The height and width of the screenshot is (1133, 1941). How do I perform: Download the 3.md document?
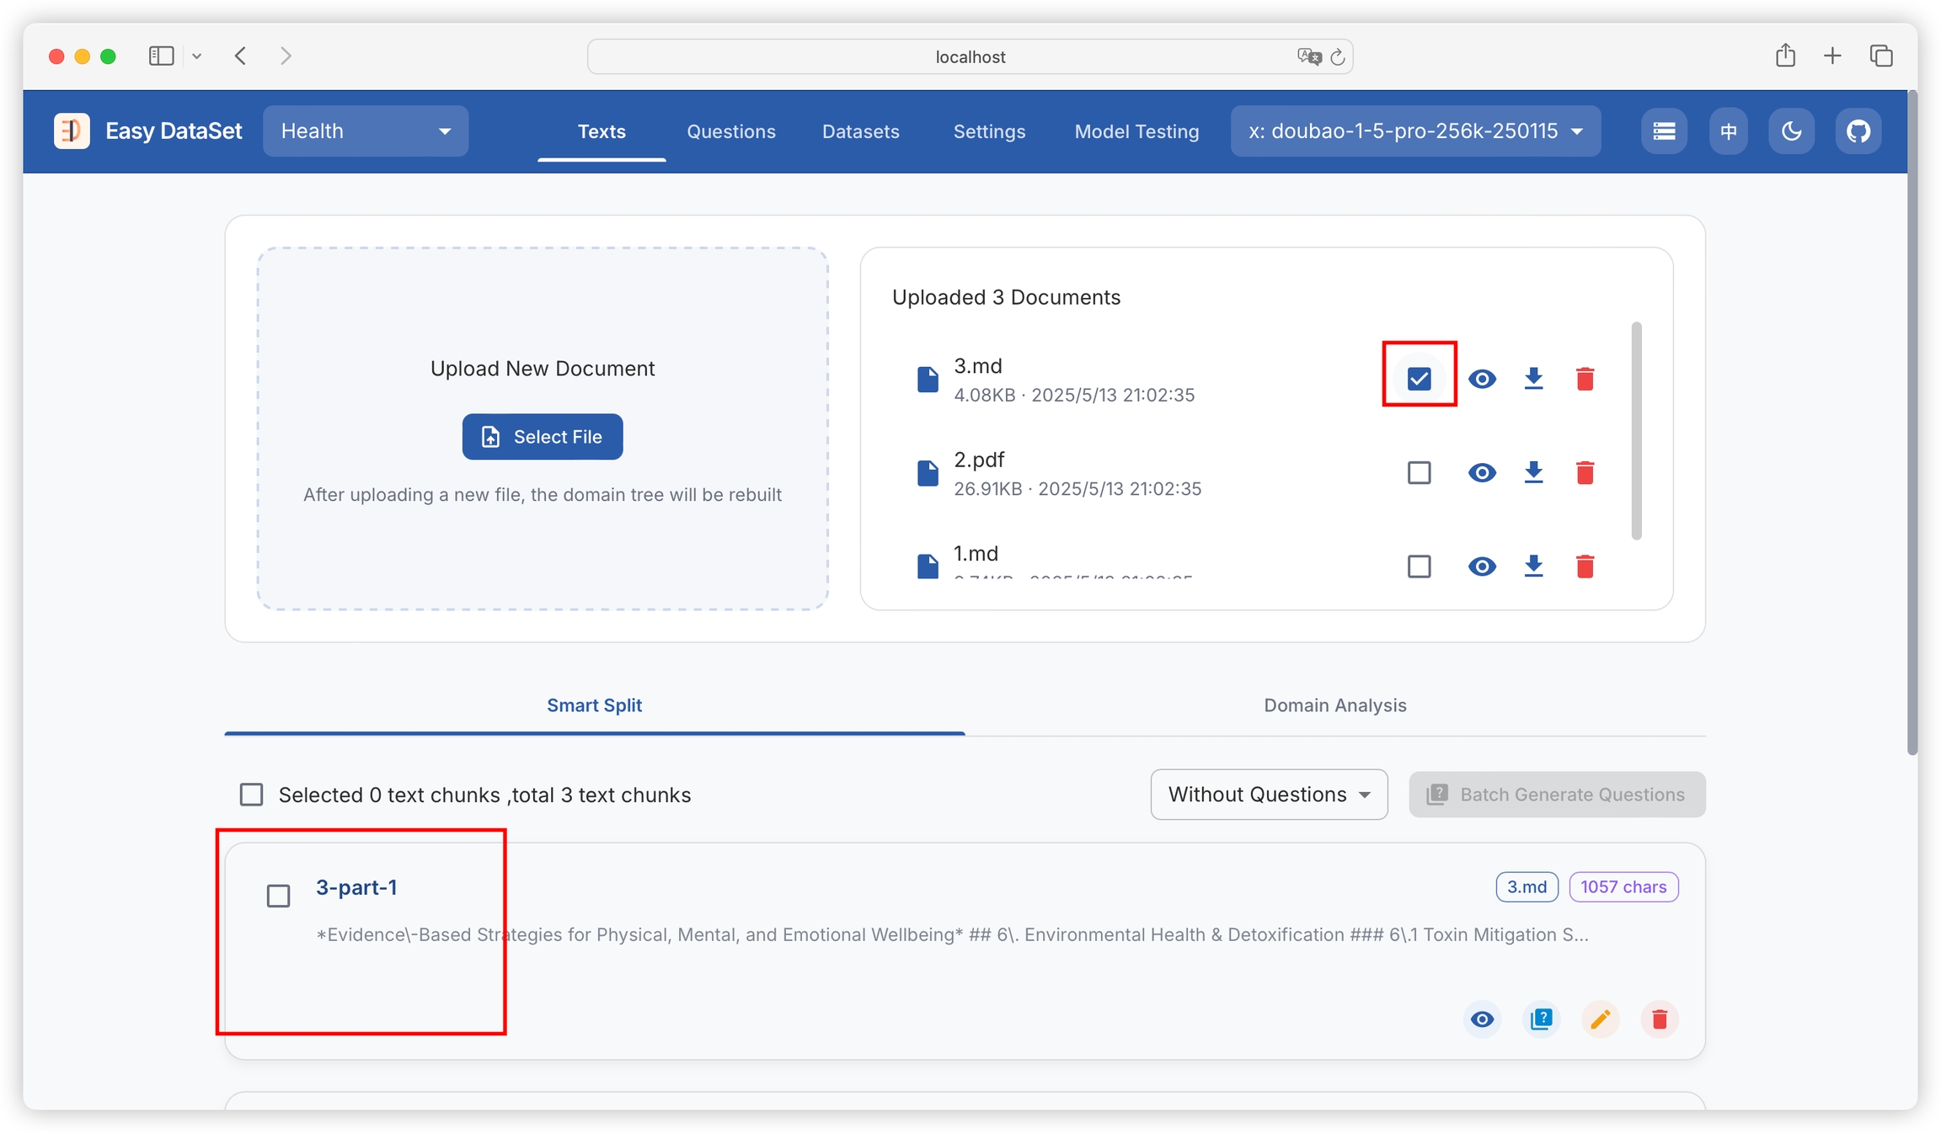(x=1533, y=379)
